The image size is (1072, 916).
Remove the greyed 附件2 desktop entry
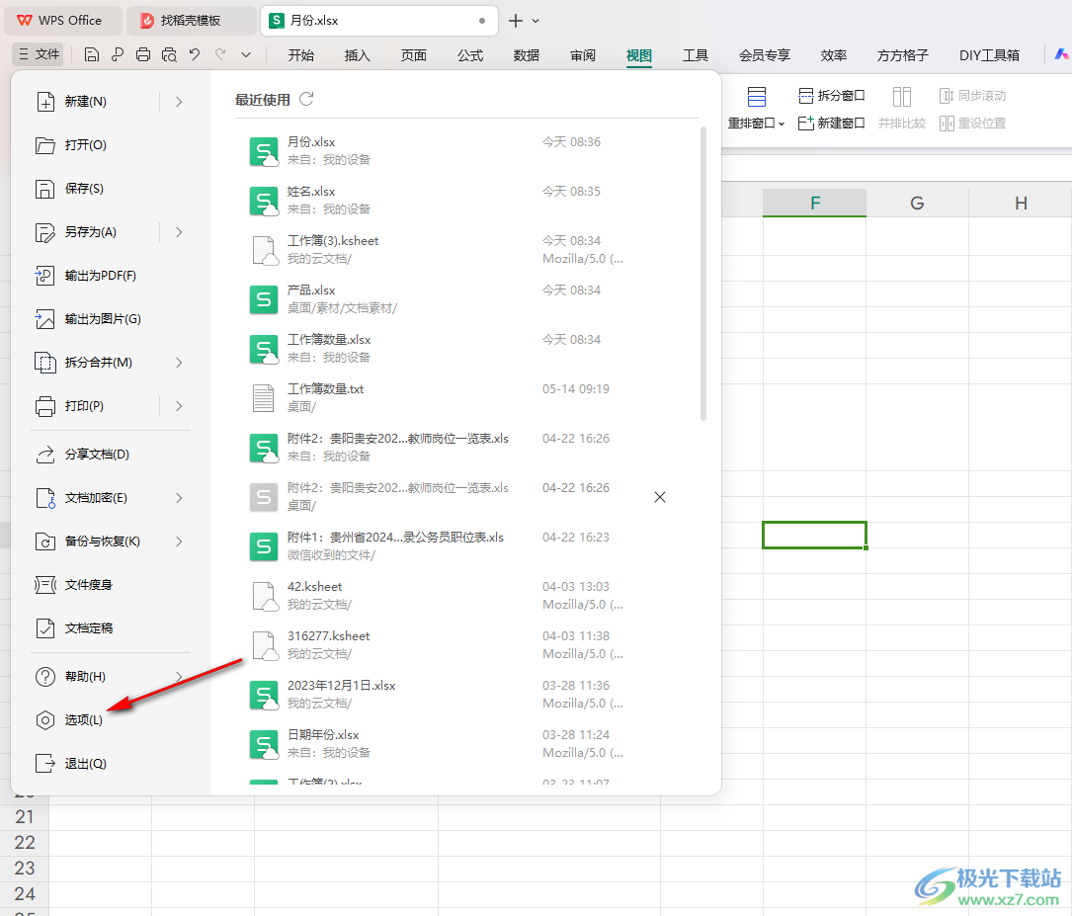[660, 497]
